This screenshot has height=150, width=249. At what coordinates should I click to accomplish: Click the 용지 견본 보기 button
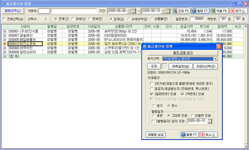(183, 53)
